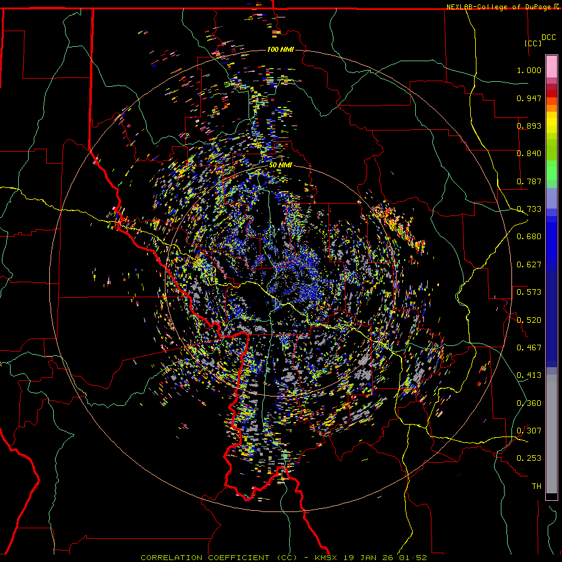Click the pink segment of the color bar
Viewport: 562px width, 562px height.
[551, 66]
